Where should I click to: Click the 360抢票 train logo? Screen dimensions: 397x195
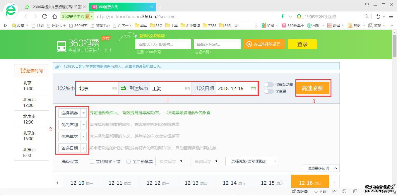click(x=61, y=46)
